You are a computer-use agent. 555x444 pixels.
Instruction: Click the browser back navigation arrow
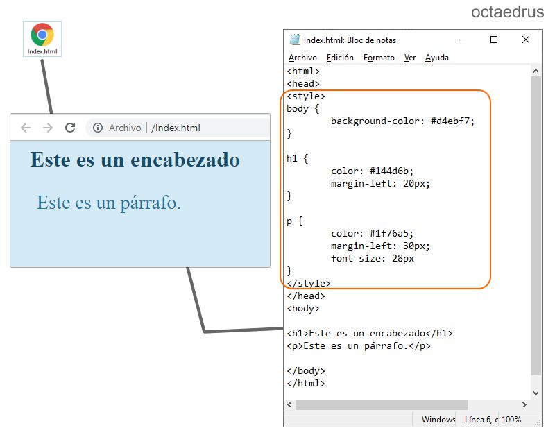[25, 128]
